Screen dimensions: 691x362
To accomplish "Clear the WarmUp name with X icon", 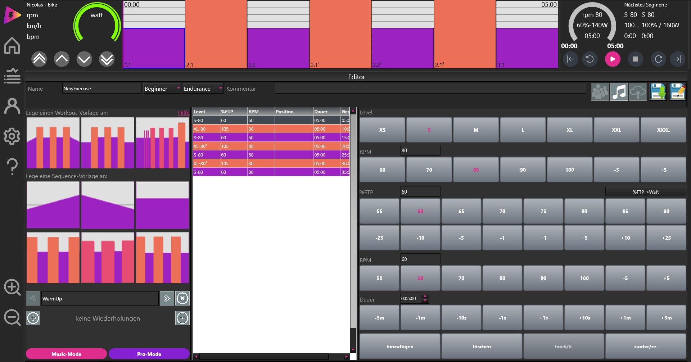I will pos(182,298).
